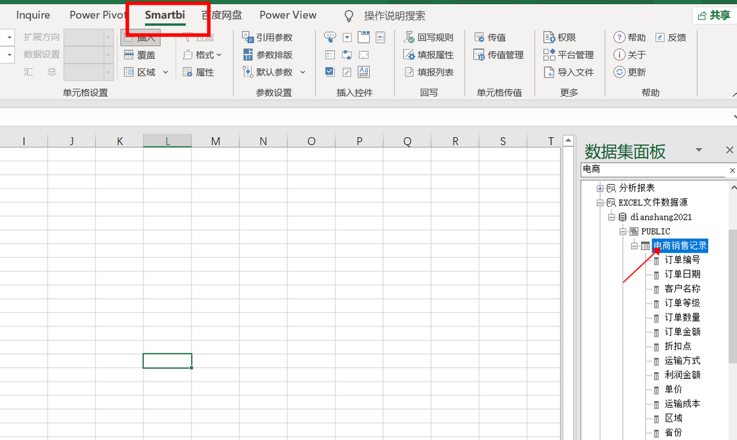The image size is (737, 440).
Task: Select the 运输成本 field
Action: point(683,404)
